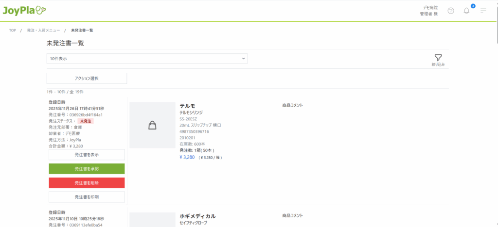Print the order using 発注書を印刷
The image size is (498, 227).
(x=87, y=197)
